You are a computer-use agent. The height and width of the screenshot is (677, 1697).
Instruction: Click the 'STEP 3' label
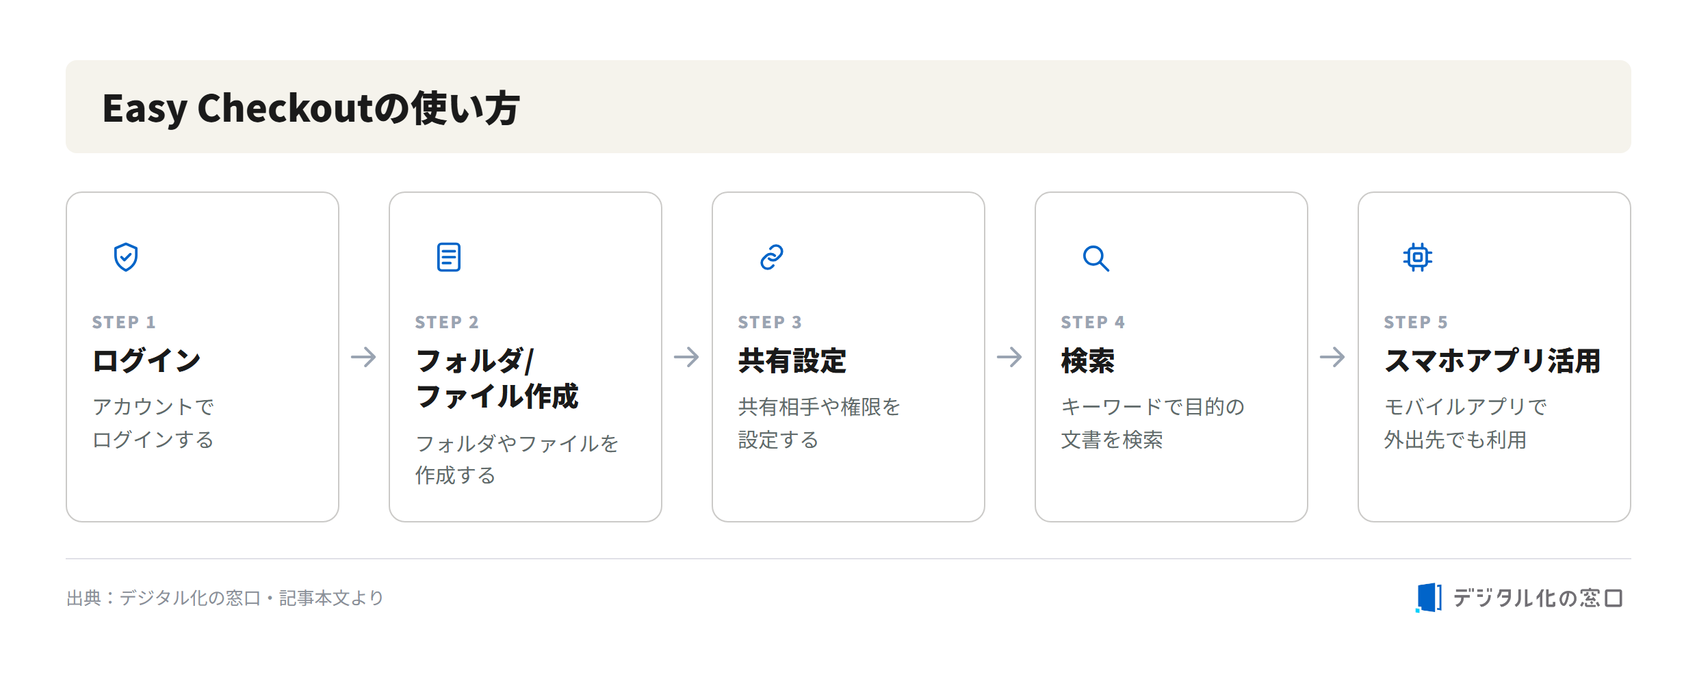click(x=770, y=322)
